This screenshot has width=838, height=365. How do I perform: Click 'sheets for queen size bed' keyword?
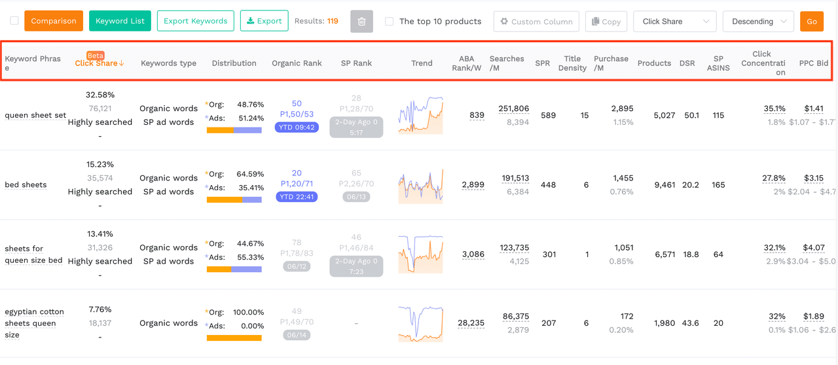tap(33, 254)
